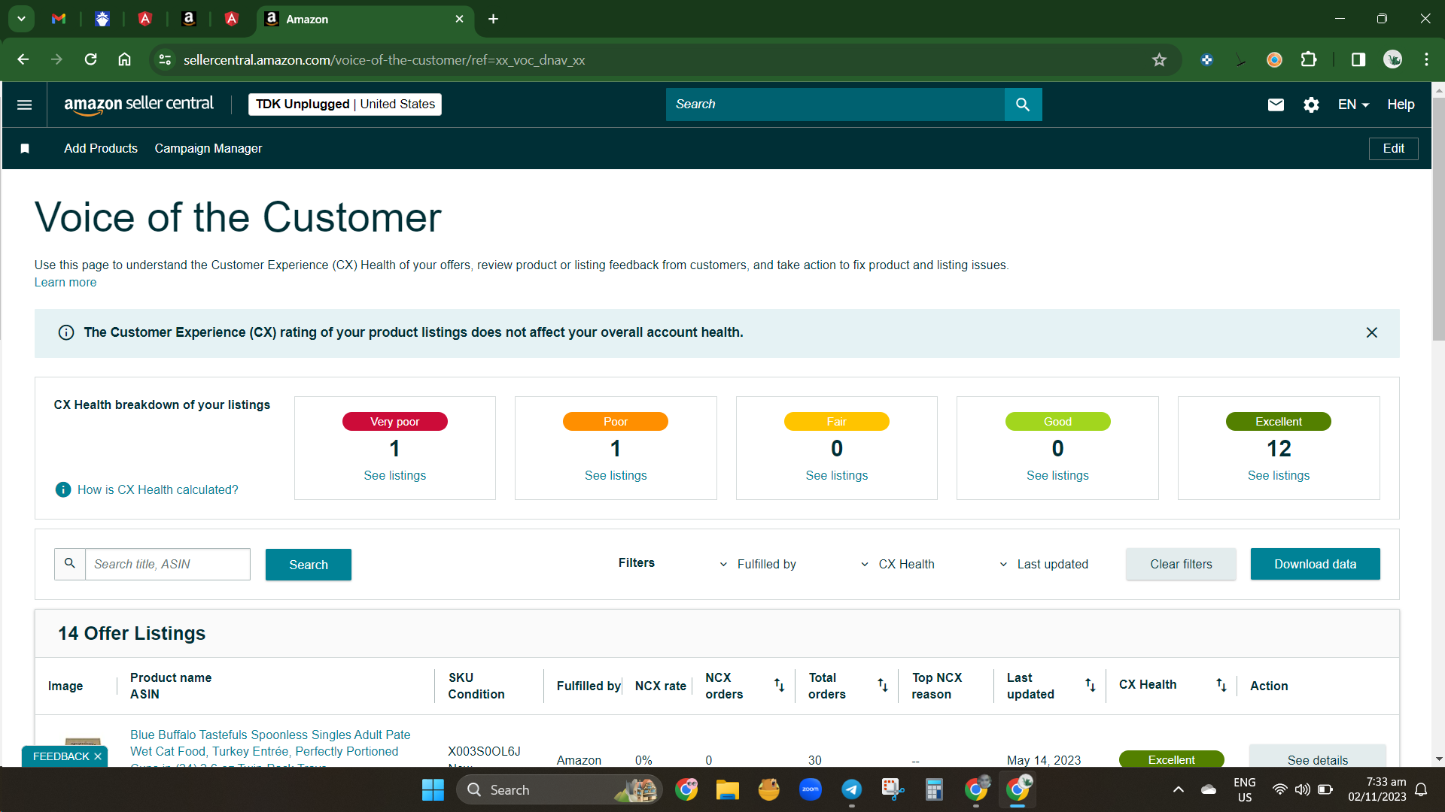Sort by CX Health column arrows
1445x812 pixels.
(x=1221, y=685)
